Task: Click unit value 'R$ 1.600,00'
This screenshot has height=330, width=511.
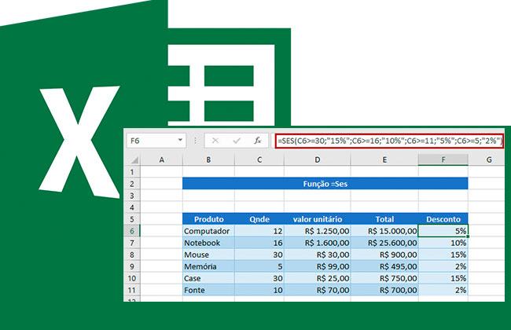Action: click(x=318, y=243)
